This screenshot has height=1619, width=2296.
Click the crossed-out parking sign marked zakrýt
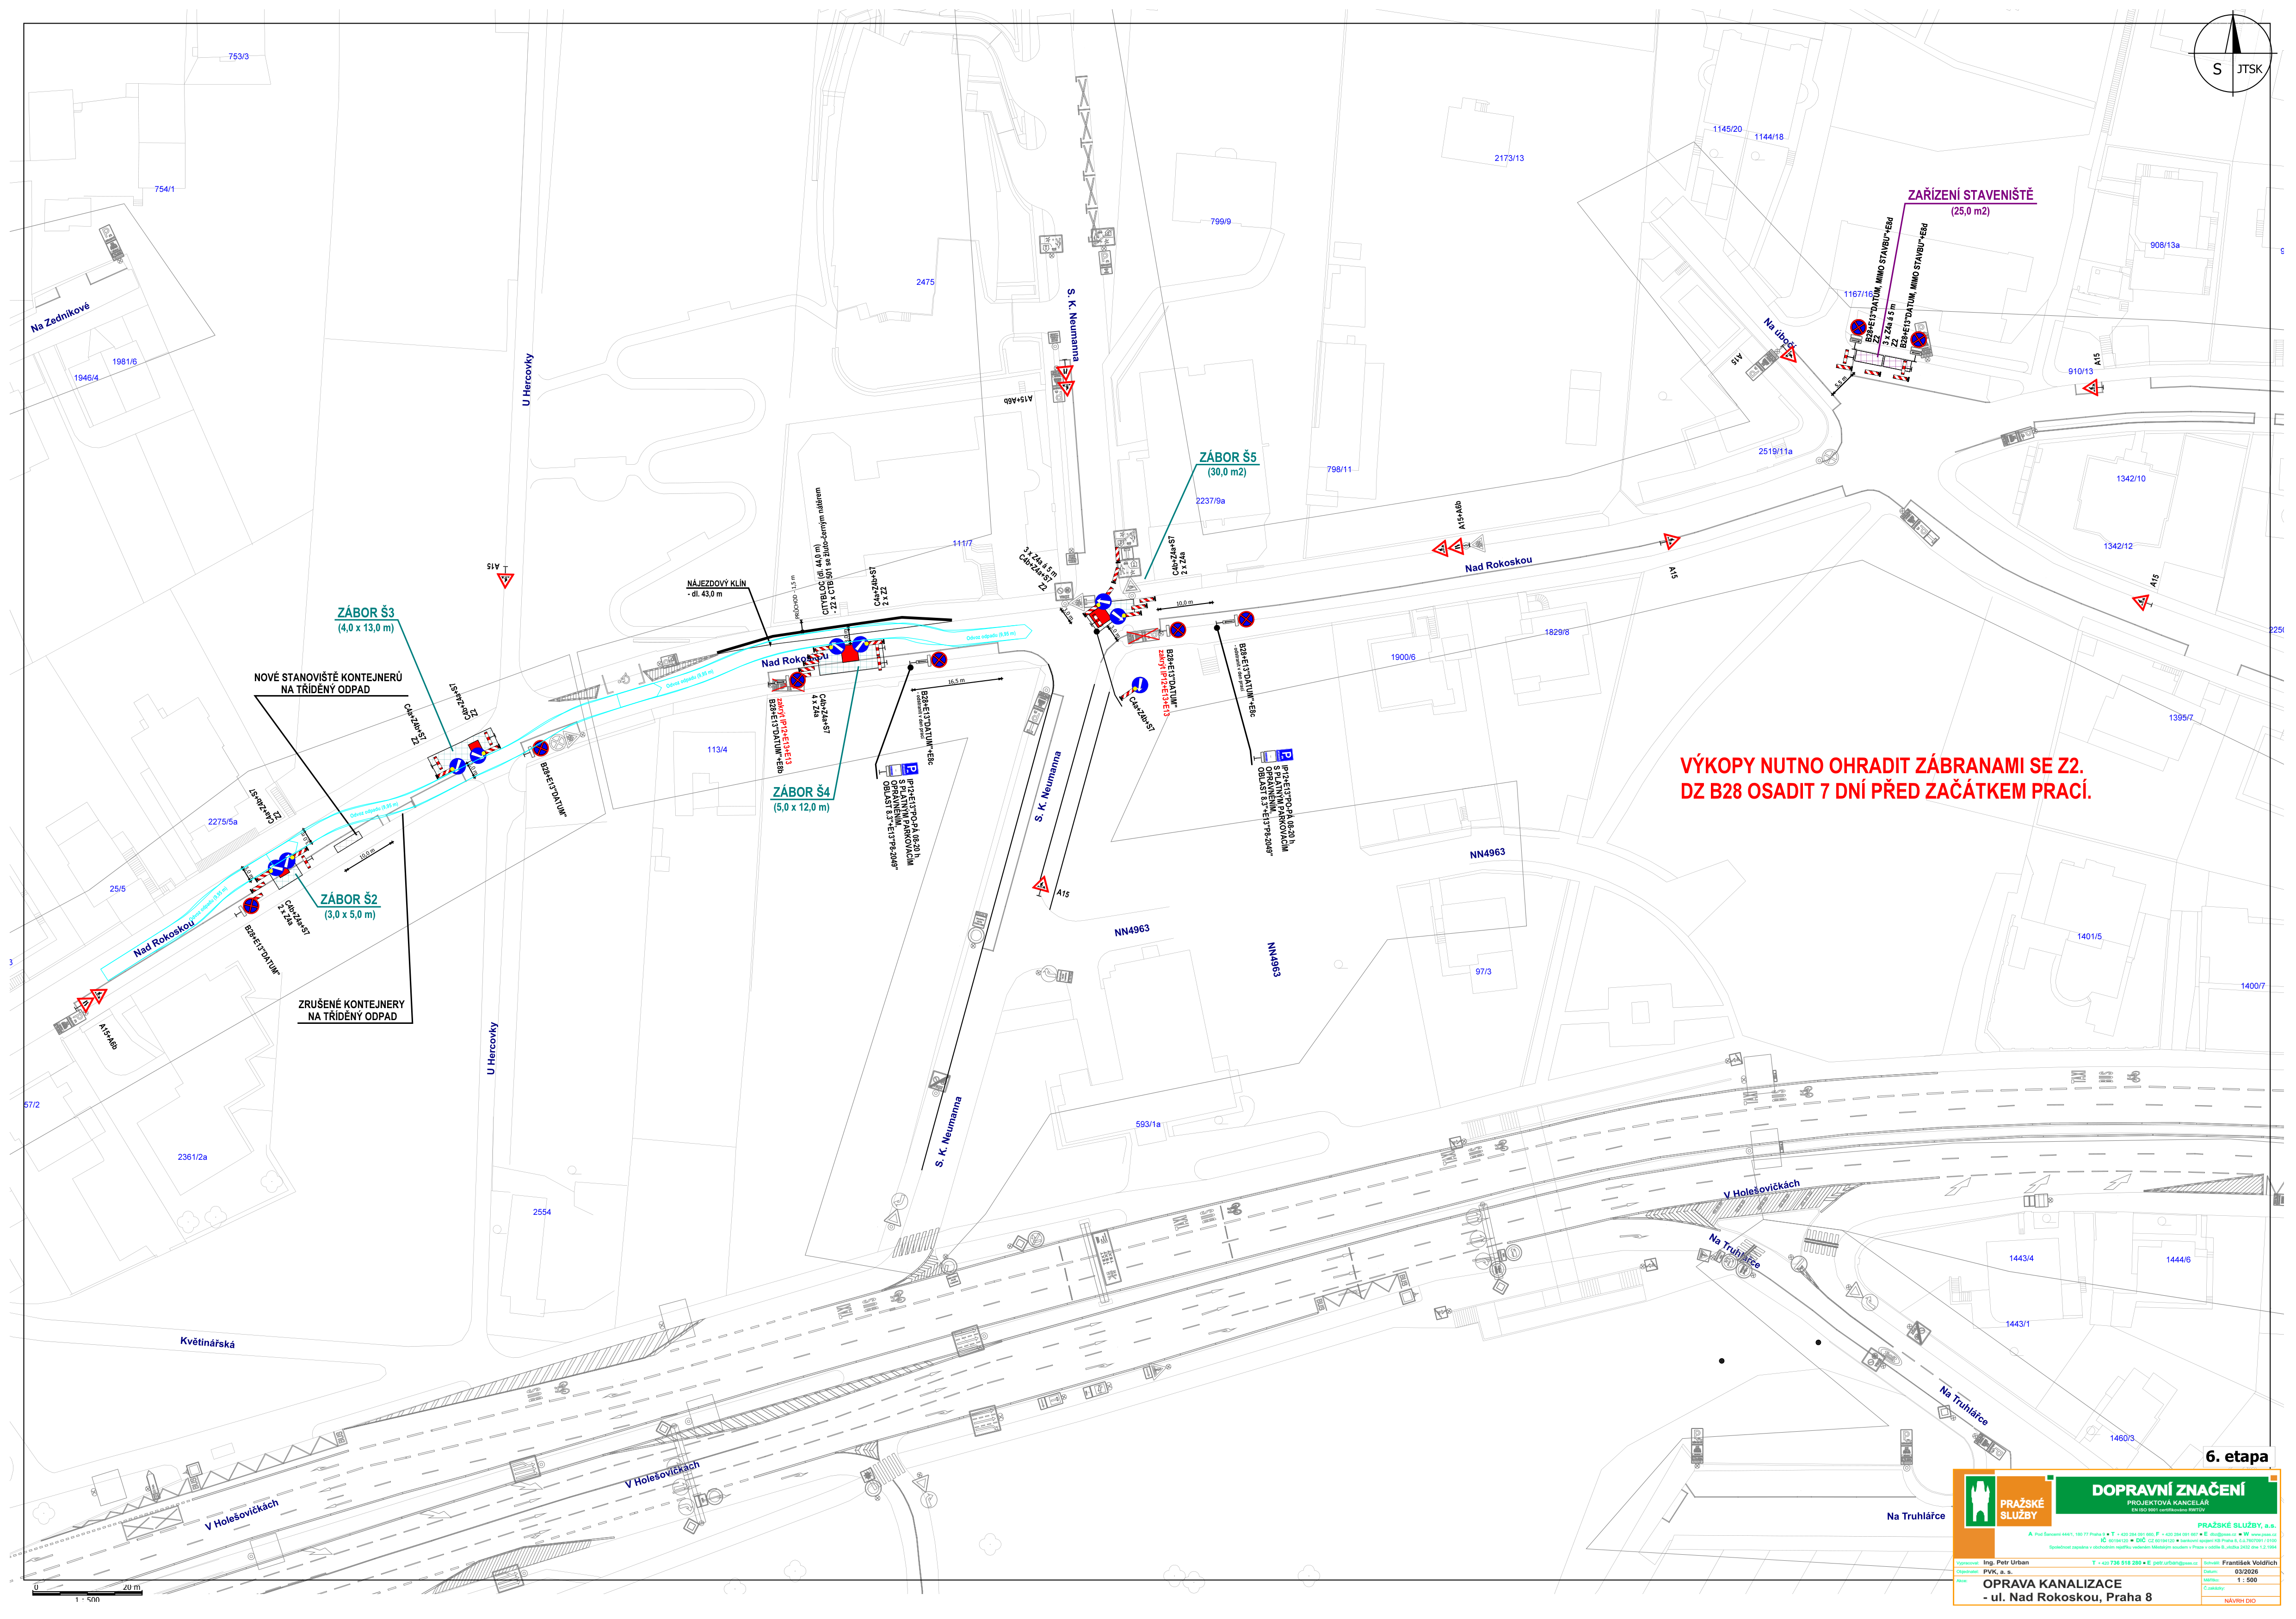pos(1143,637)
